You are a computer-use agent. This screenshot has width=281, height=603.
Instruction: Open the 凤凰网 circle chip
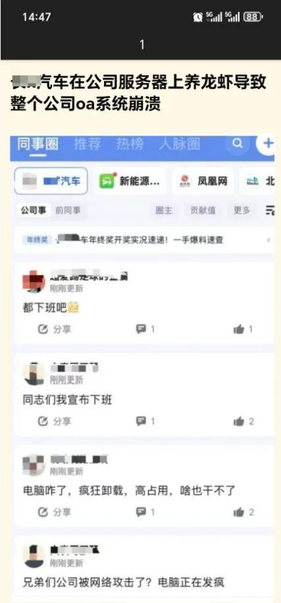203,181
